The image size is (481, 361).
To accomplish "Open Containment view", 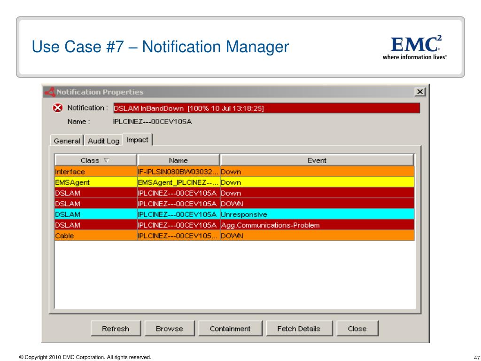I will [x=230, y=329].
